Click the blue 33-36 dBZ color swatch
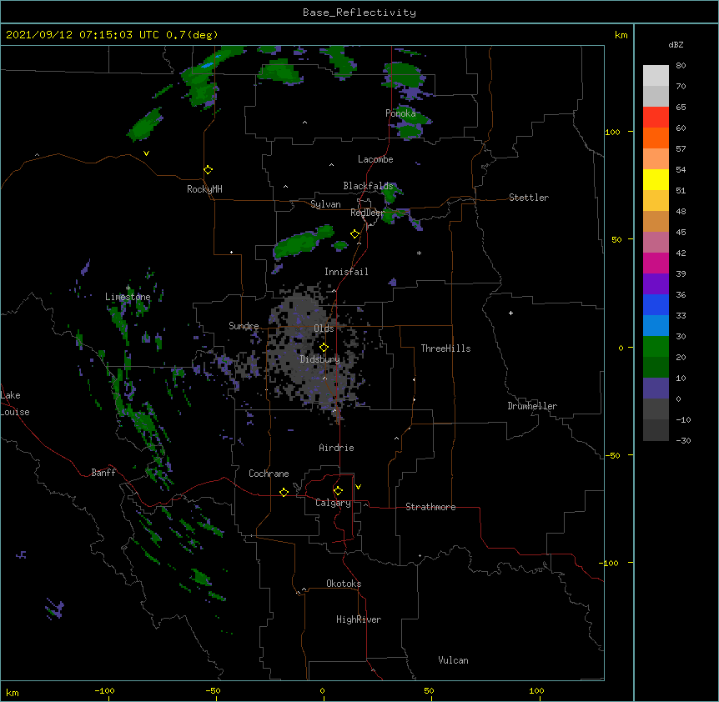 pyautogui.click(x=656, y=304)
